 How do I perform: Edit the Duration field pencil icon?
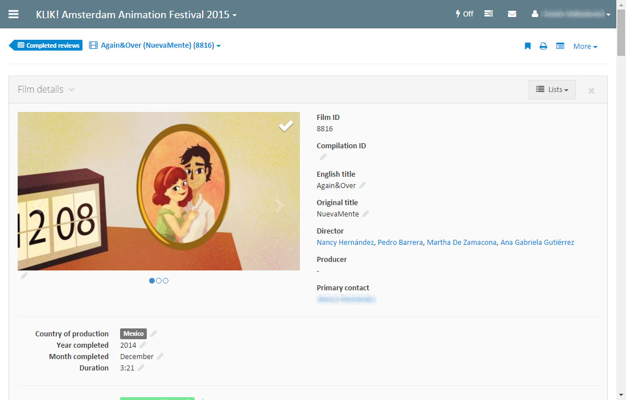click(x=141, y=368)
